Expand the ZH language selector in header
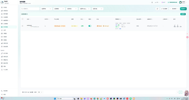189x100 pixels. [157, 2]
